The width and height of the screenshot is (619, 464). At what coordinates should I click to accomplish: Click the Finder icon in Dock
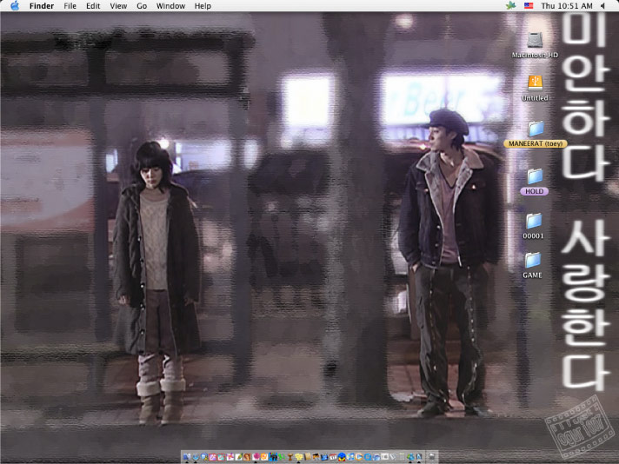tap(187, 457)
